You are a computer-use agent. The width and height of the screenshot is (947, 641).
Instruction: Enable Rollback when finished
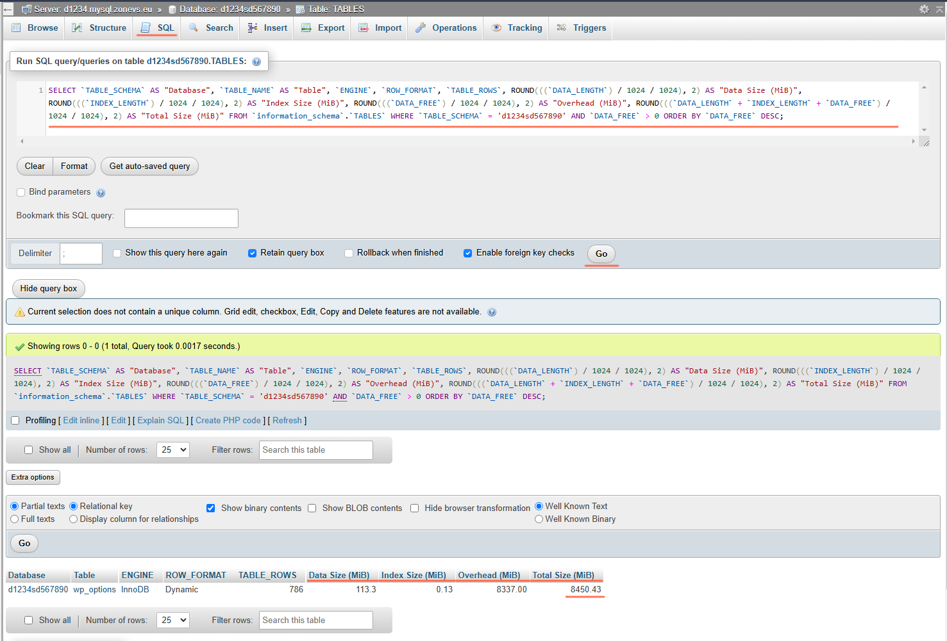coord(348,253)
